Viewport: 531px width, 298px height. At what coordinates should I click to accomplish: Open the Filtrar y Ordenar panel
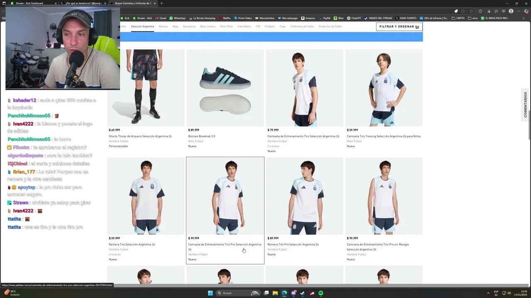pyautogui.click(x=399, y=26)
